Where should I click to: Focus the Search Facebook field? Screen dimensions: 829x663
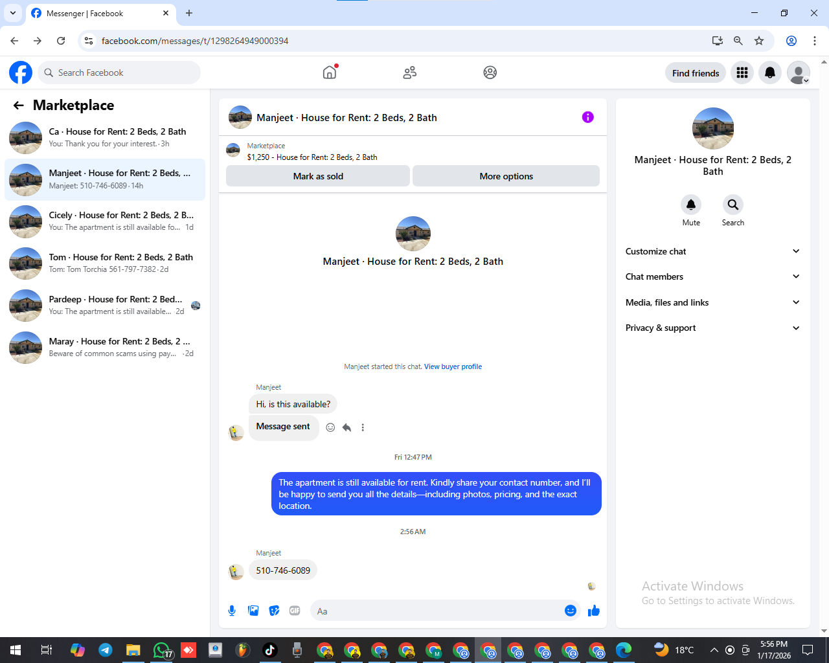119,73
